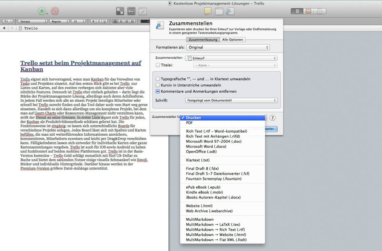Screen dimensions: 382x251
Task: Enable Titelei checkbox
Action: [158, 65]
